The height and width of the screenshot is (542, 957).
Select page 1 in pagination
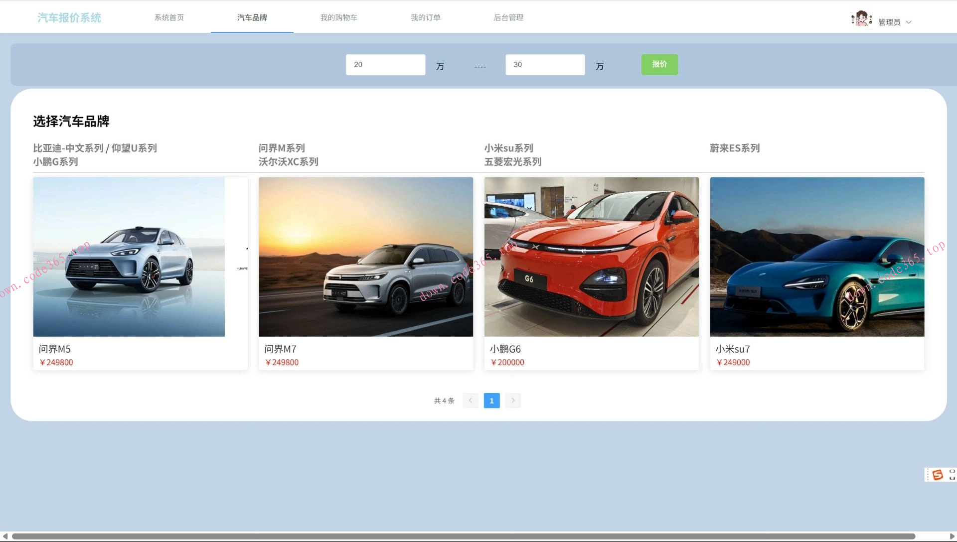pyautogui.click(x=491, y=401)
